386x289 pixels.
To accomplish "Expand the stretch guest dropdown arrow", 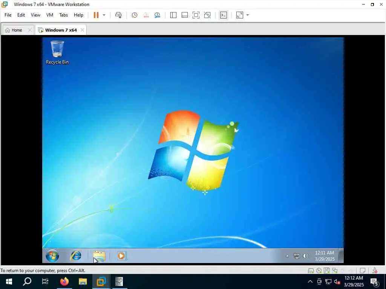I will pos(248,15).
